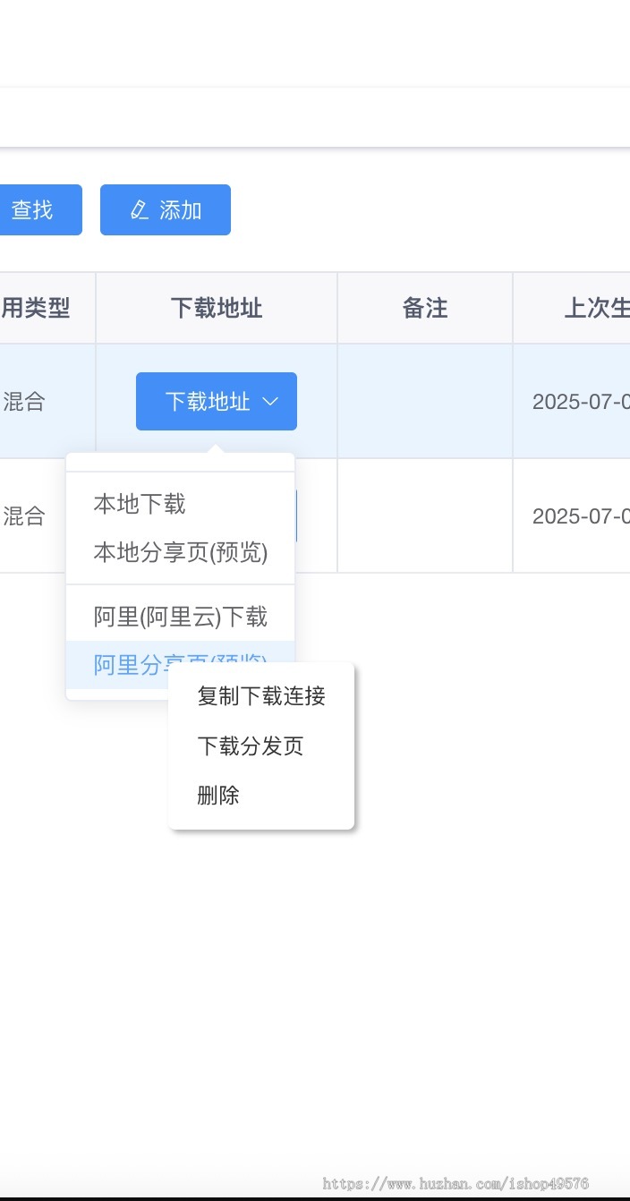Click the first row's date cell
Image resolution: width=630 pixels, height=1201 pixels.
point(581,402)
